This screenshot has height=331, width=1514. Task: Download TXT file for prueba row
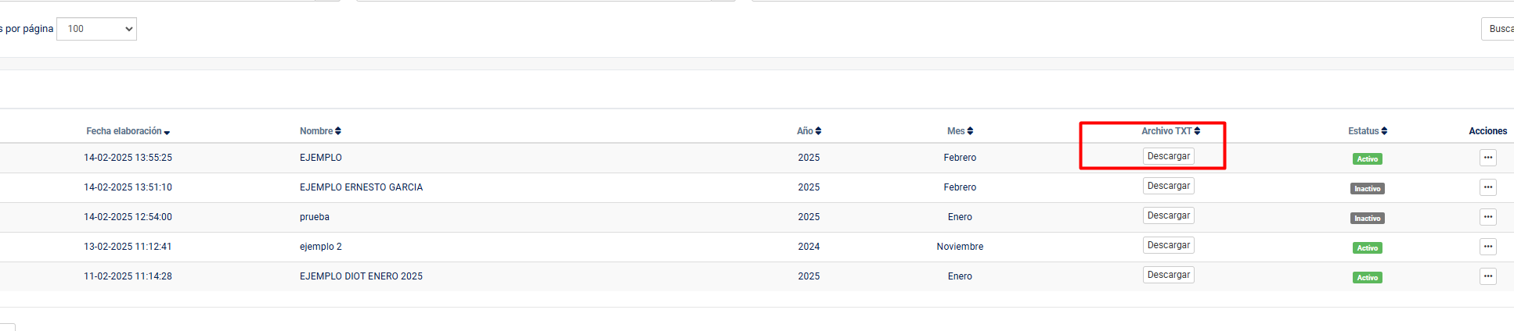(x=1169, y=215)
